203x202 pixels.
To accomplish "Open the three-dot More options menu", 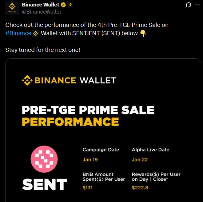I will [197, 5].
